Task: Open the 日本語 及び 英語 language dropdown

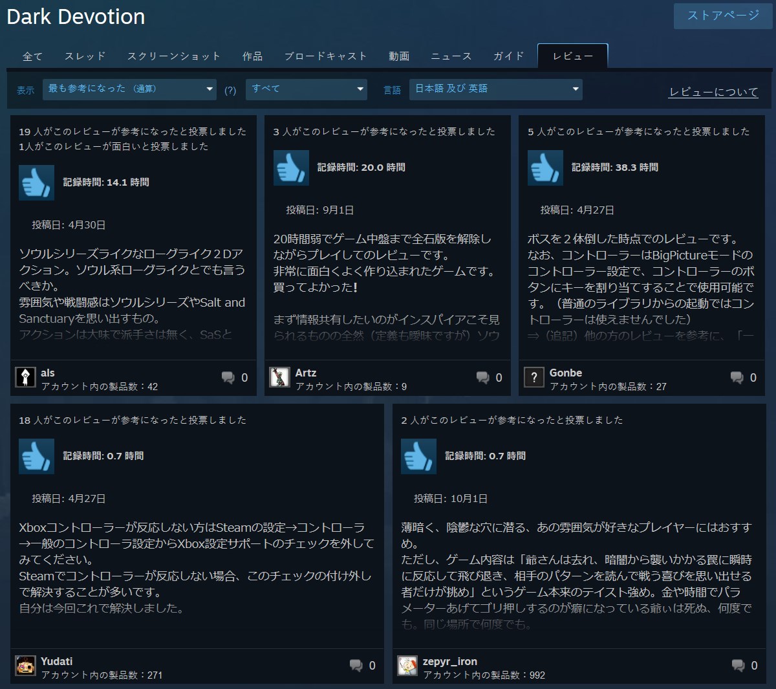Action: [496, 89]
